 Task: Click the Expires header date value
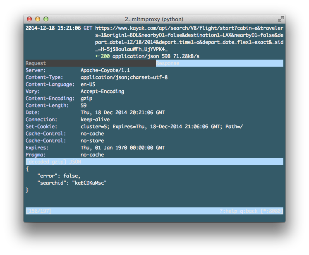click(122, 148)
